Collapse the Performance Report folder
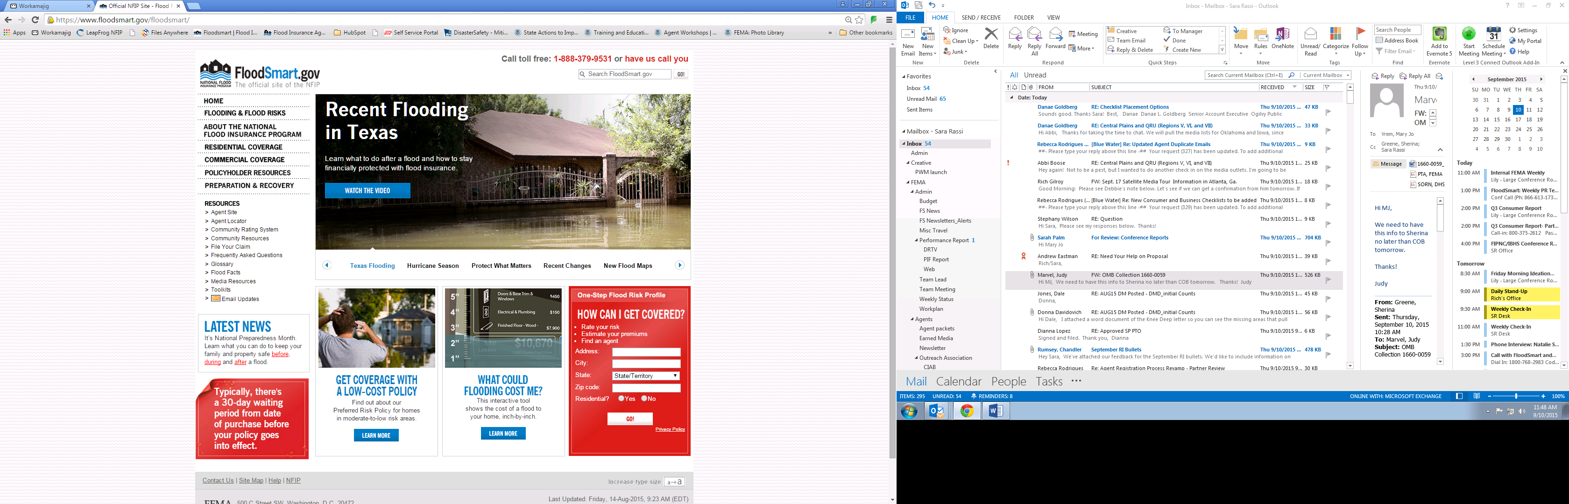 (x=916, y=240)
